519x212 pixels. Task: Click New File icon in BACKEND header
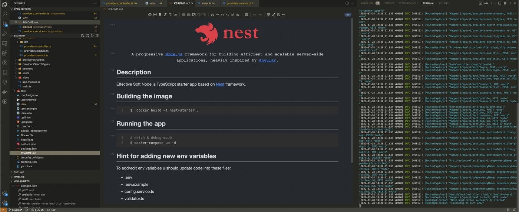click(x=82, y=36)
